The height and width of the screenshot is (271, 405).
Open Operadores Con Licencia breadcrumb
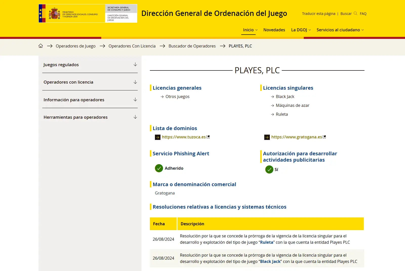(132, 46)
